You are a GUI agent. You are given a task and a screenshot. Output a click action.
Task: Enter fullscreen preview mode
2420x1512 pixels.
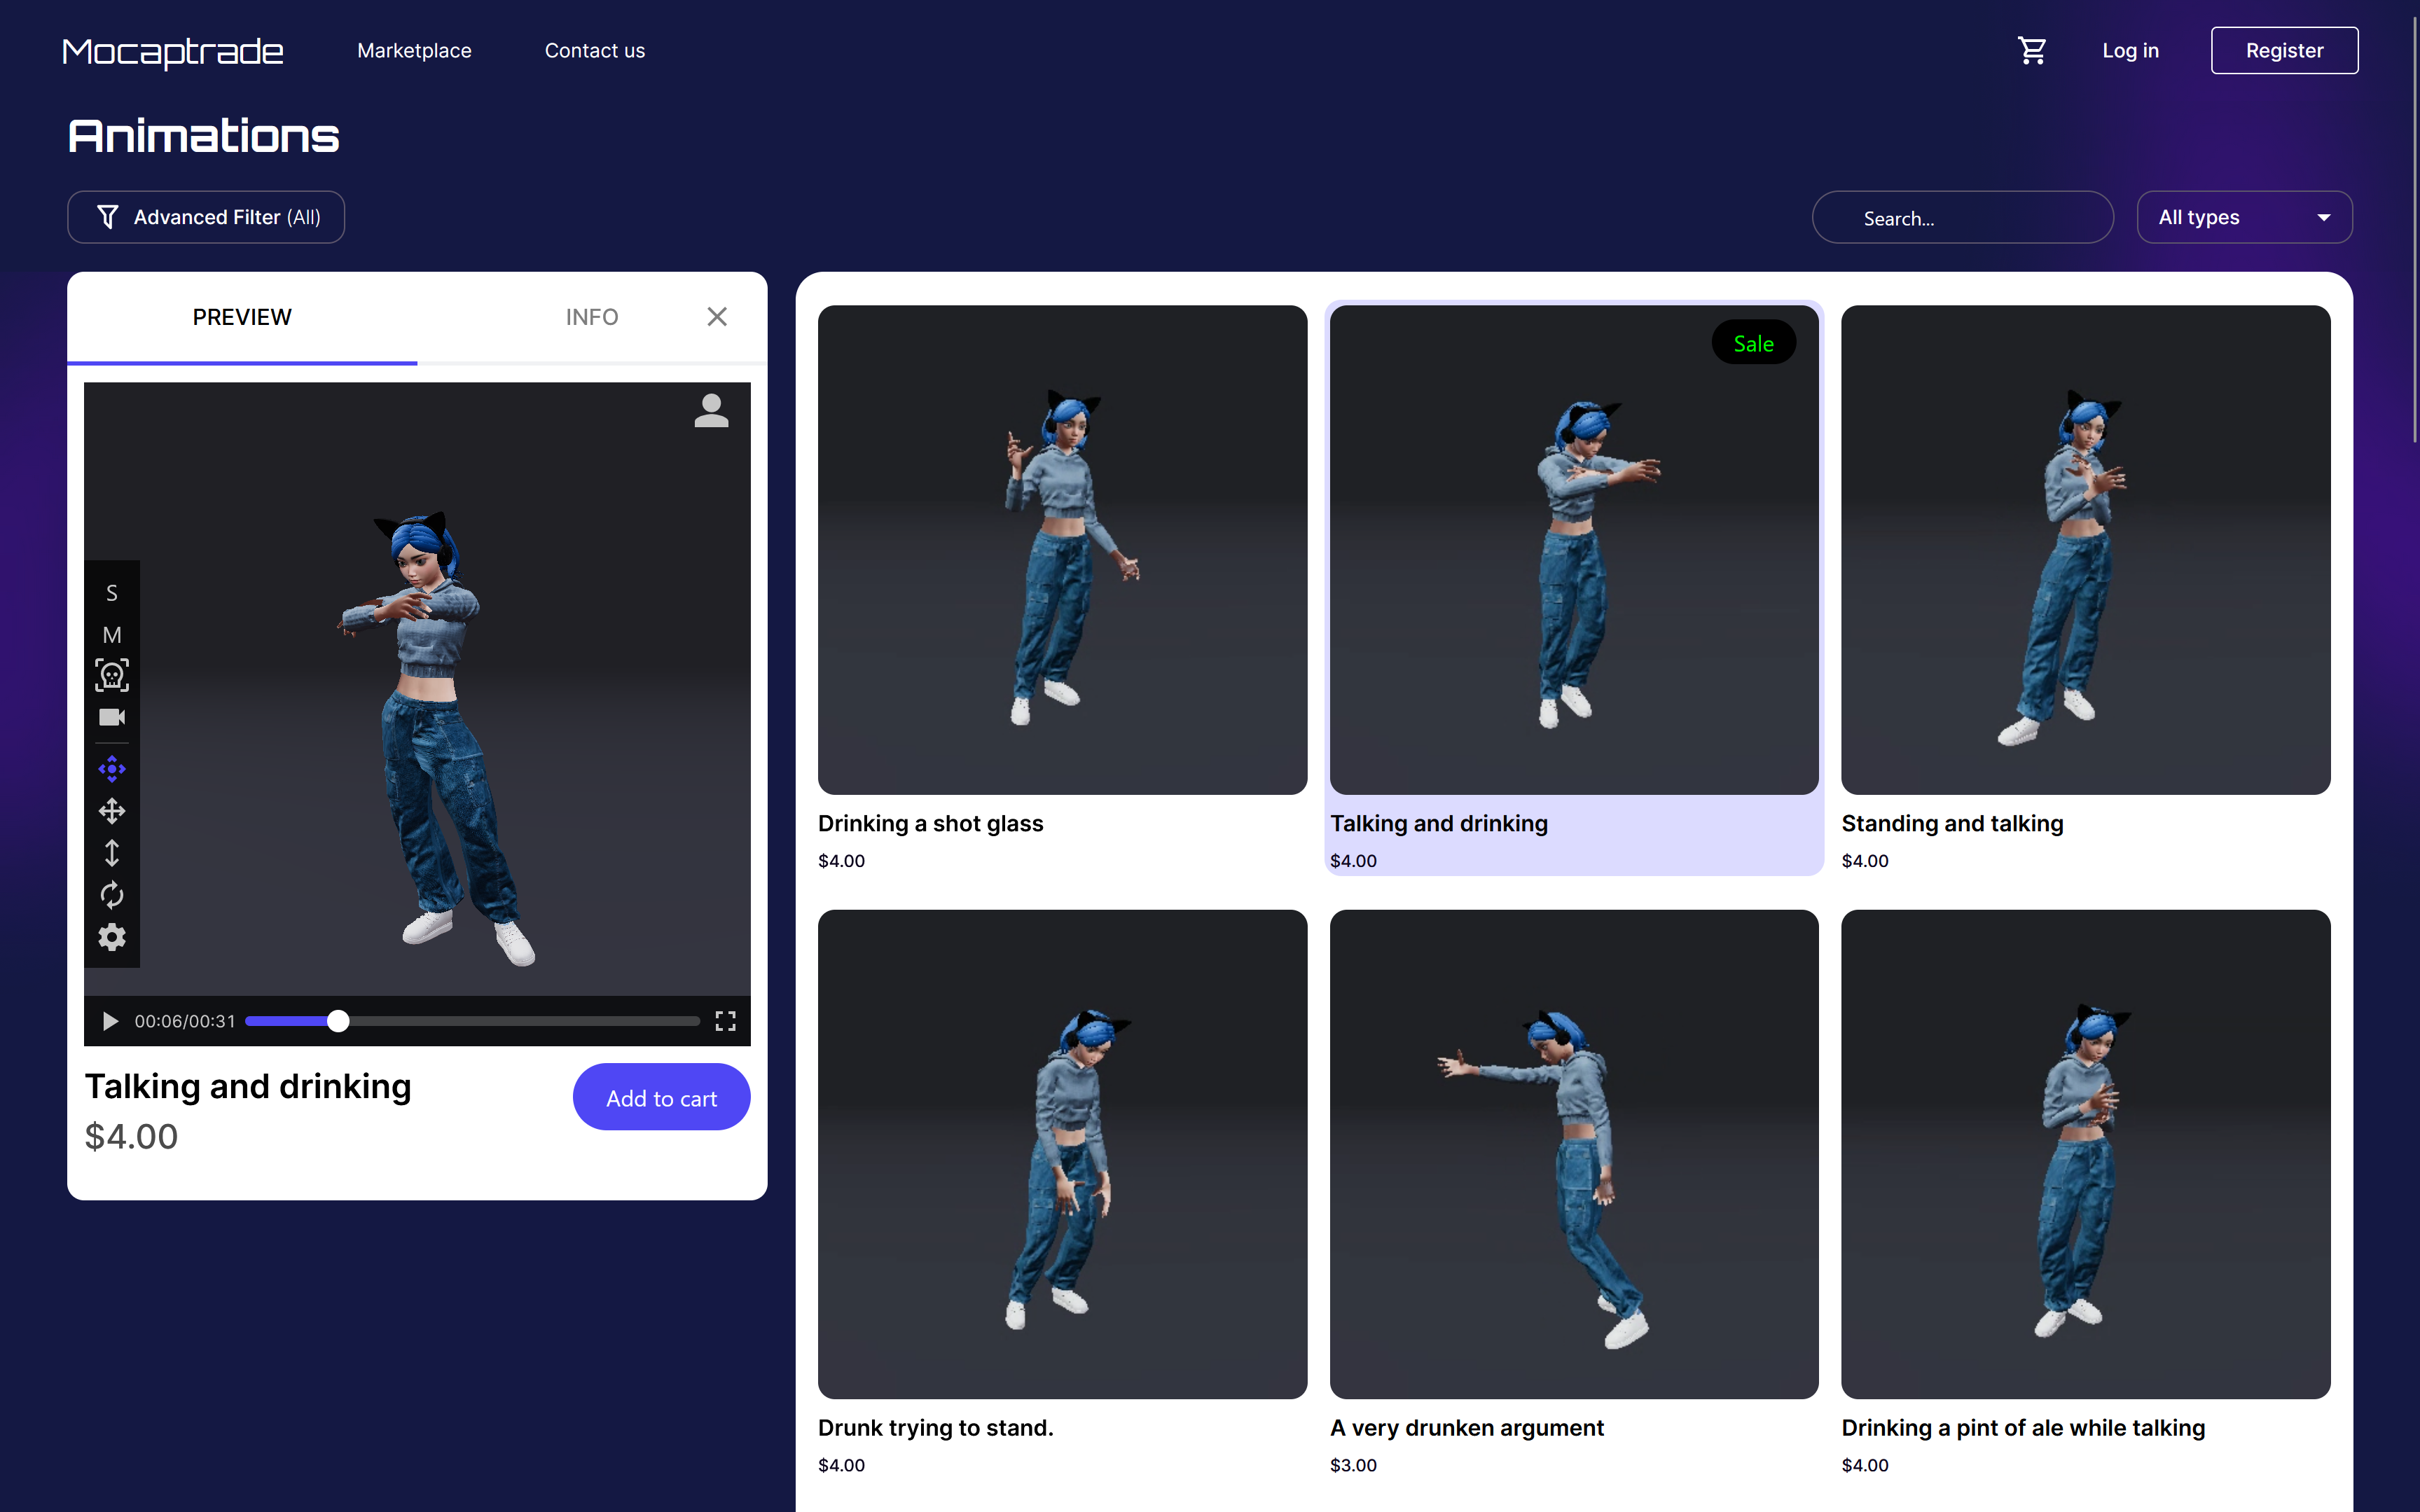[x=725, y=1021]
